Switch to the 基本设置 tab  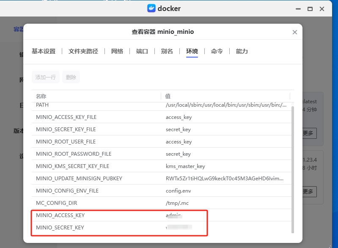click(44, 51)
